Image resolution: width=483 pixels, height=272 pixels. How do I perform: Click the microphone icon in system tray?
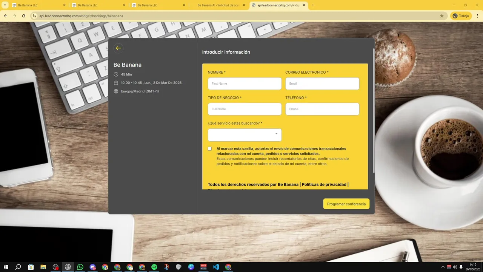point(461,267)
